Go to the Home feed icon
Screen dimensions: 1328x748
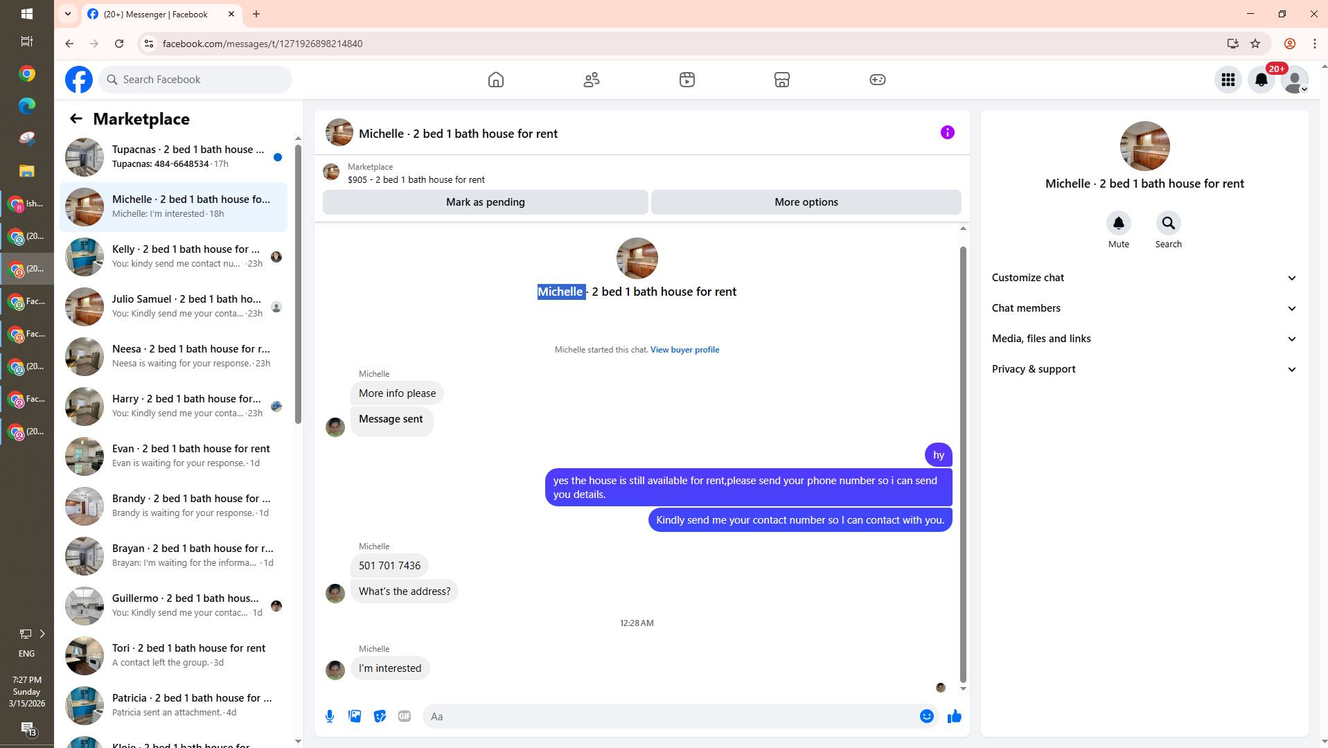[496, 80]
